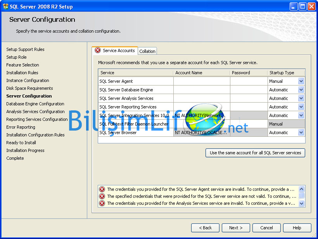The image size is (318, 239).
Task: Click Account Name field for SQL Server Agent
Action: [x=202, y=81]
